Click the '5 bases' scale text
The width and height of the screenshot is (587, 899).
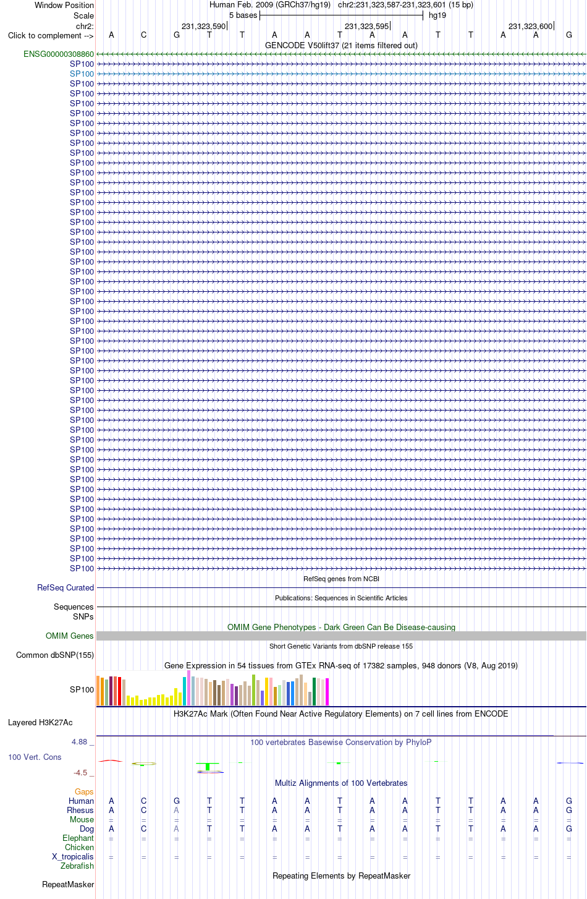tap(243, 15)
